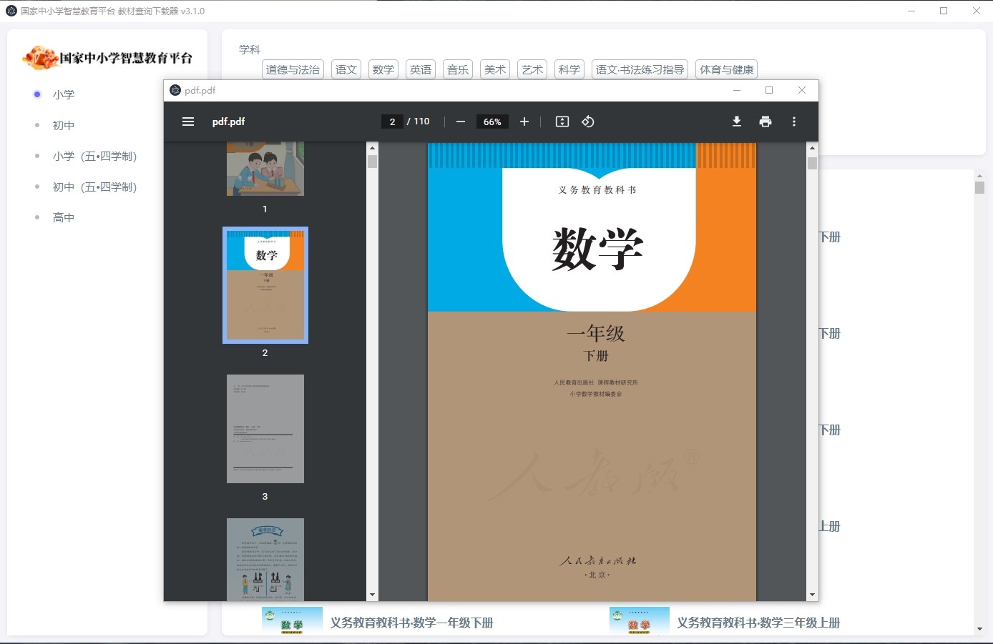Open 义务教育教科书·数学一年级下册 textbook
The height and width of the screenshot is (644, 993).
point(411,623)
